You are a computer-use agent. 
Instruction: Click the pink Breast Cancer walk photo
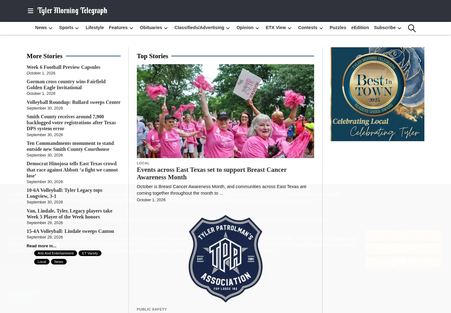pyautogui.click(x=225, y=111)
